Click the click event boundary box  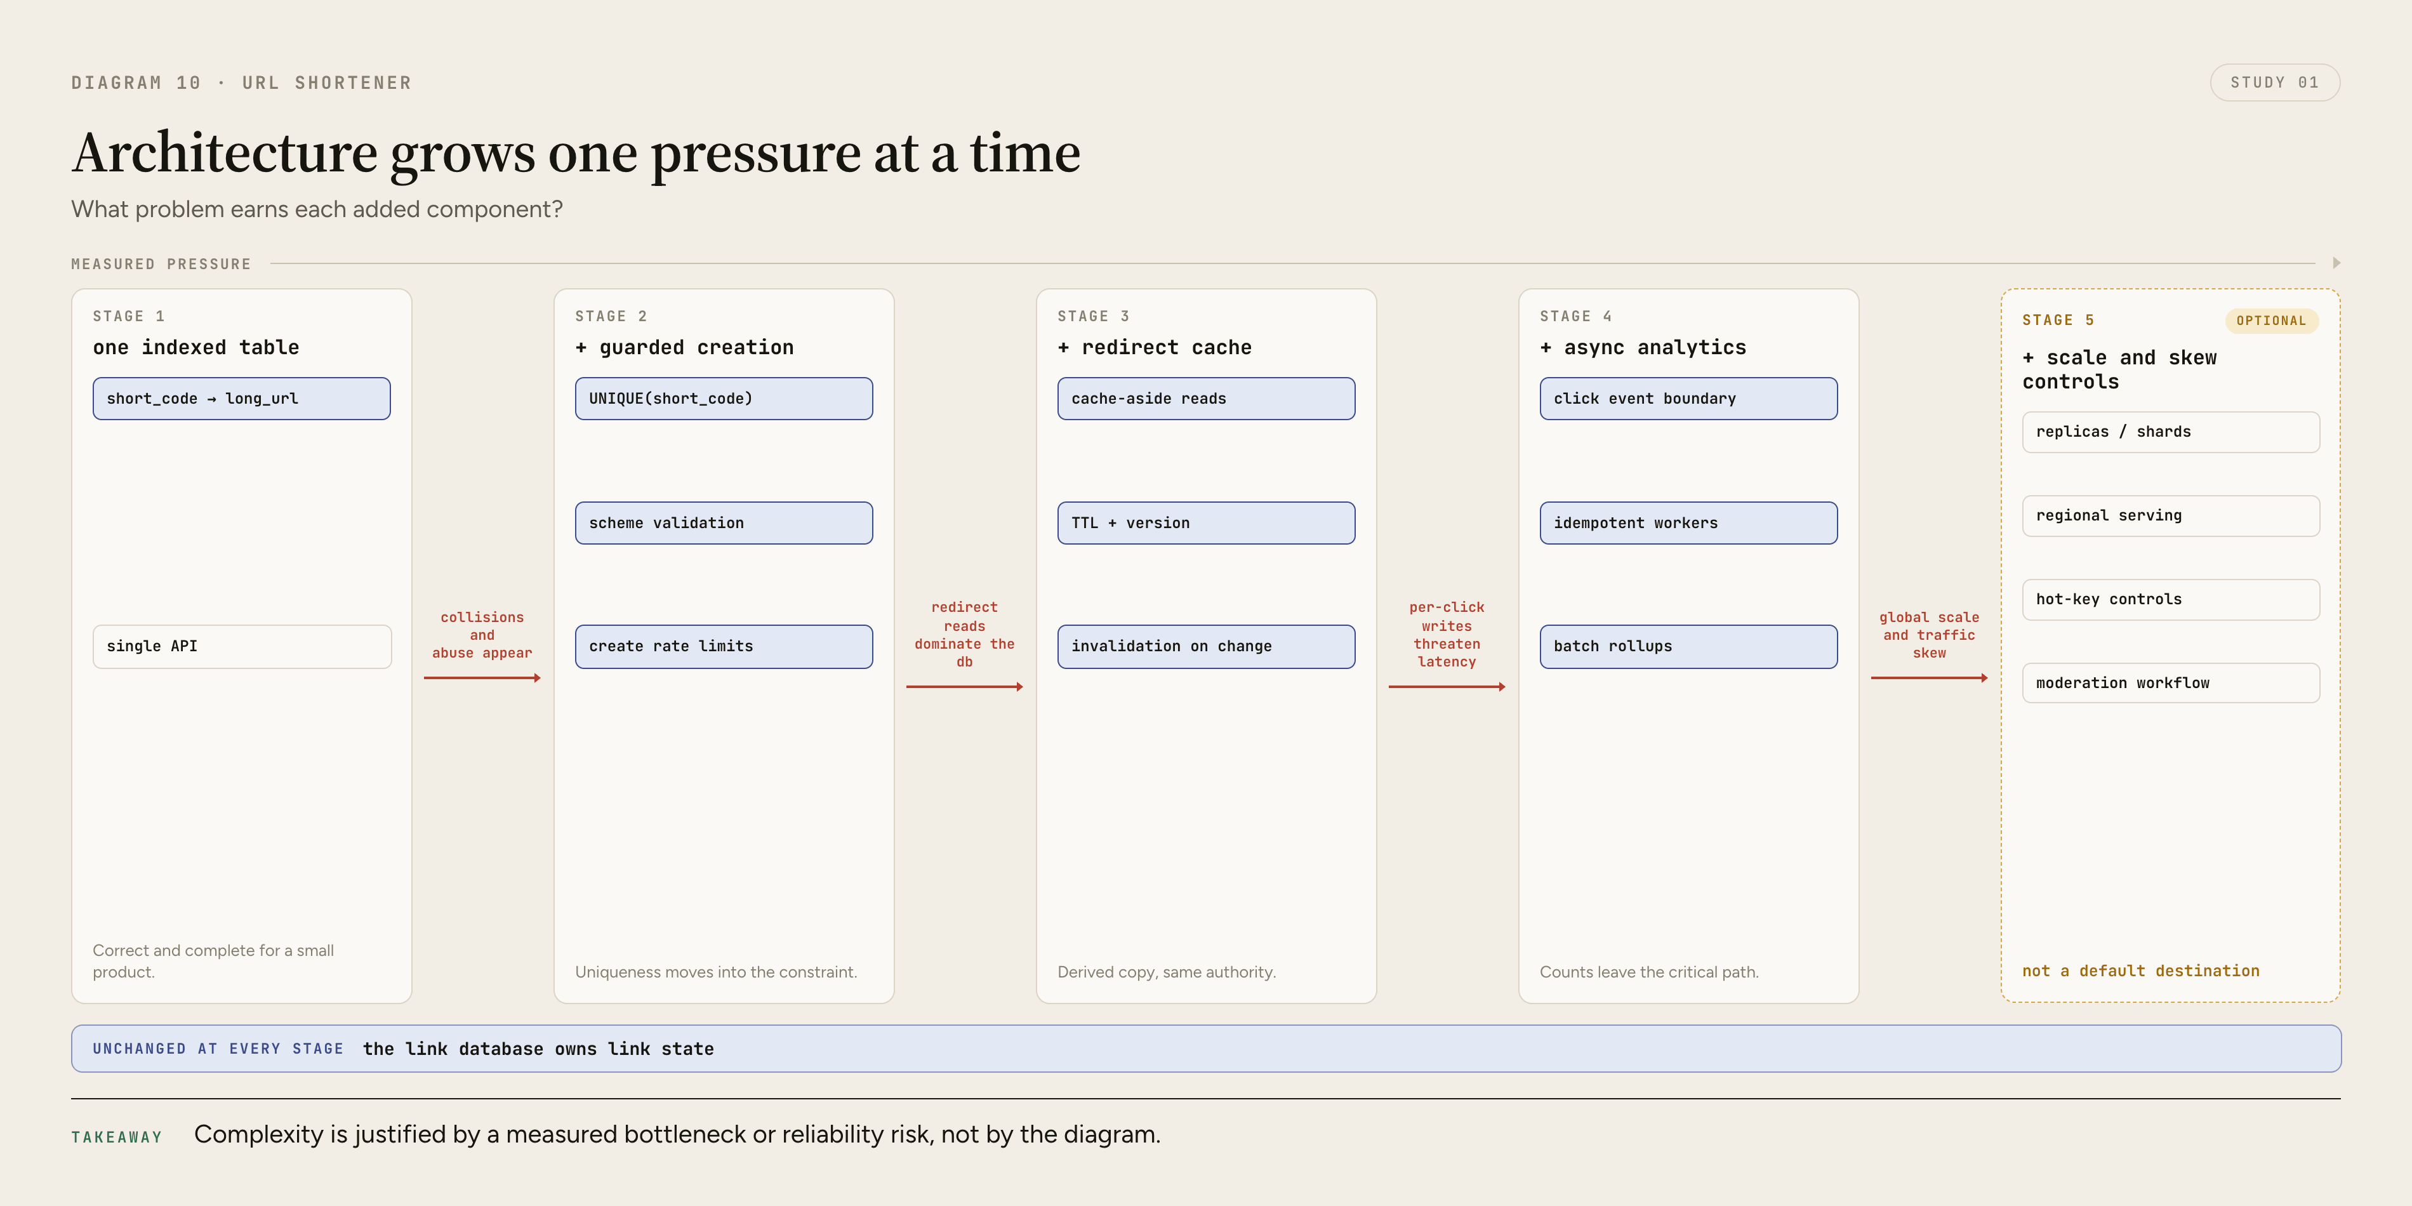pos(1688,399)
